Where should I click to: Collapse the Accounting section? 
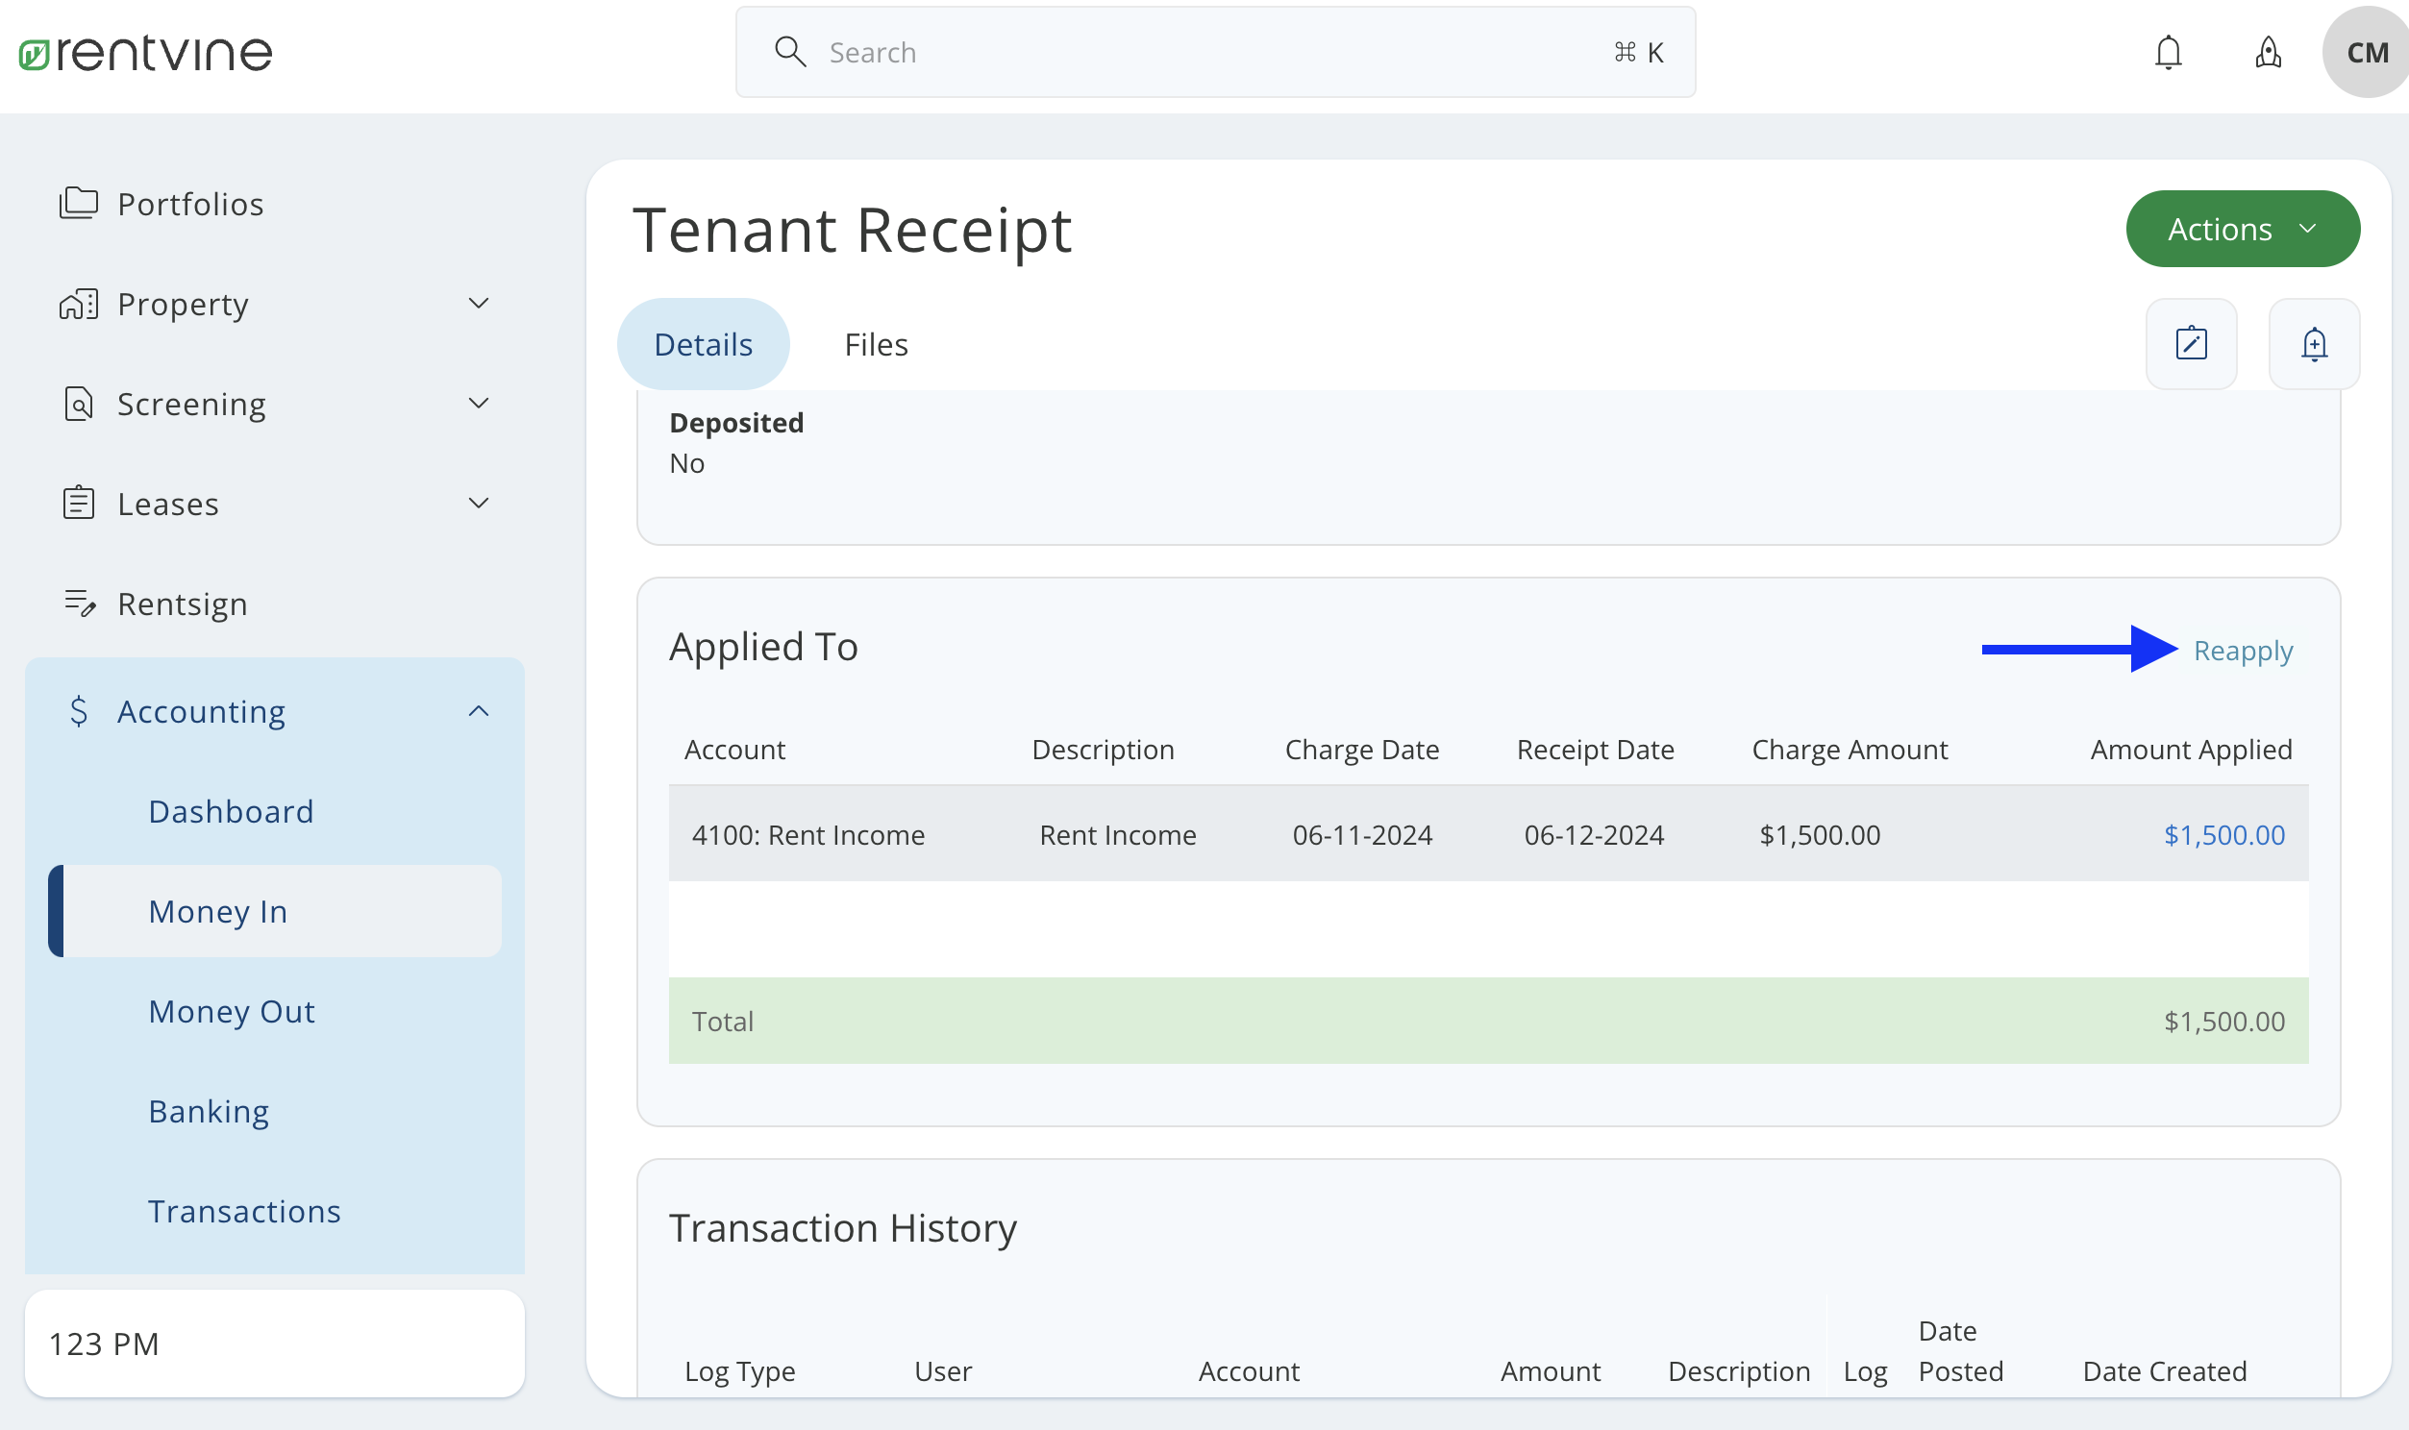479,710
